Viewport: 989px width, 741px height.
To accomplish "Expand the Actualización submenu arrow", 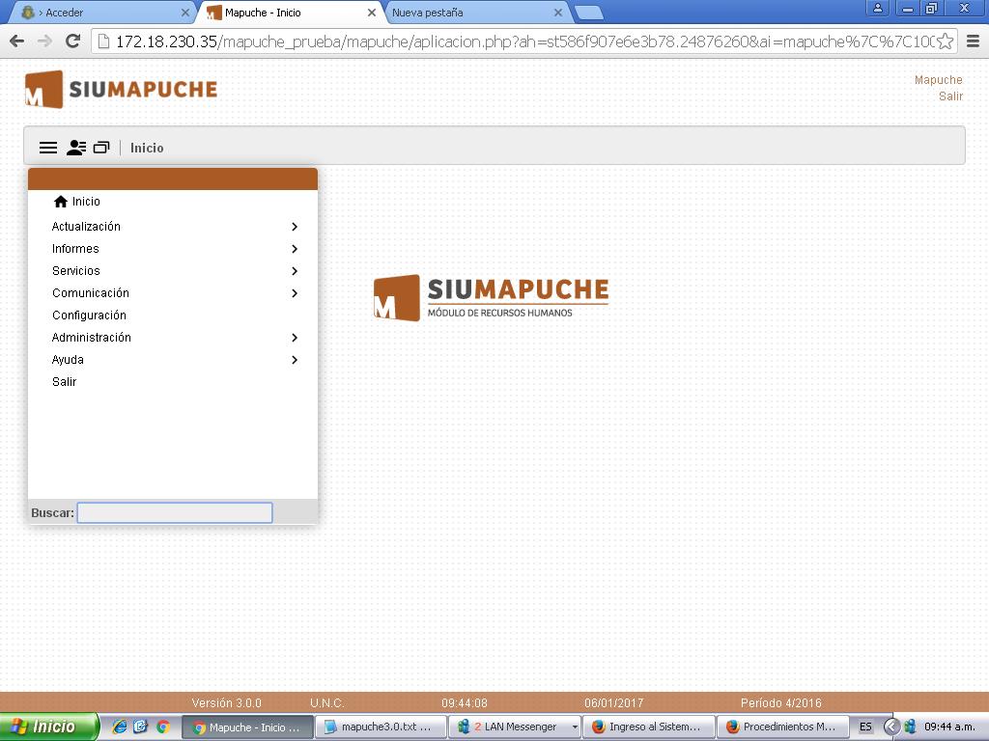I will click(x=294, y=227).
